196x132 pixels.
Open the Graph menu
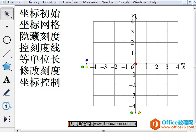[124, 2]
